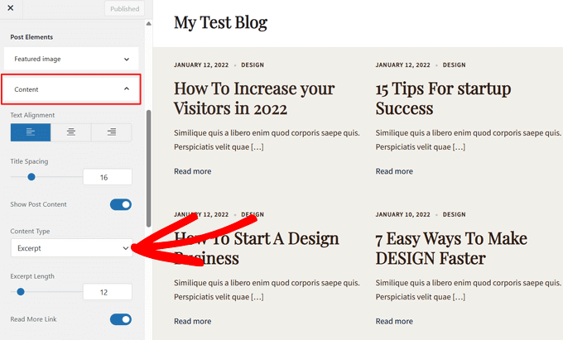Screen dimensions: 563x340
Task: Disable the Read More Link switch
Action: coord(120,319)
